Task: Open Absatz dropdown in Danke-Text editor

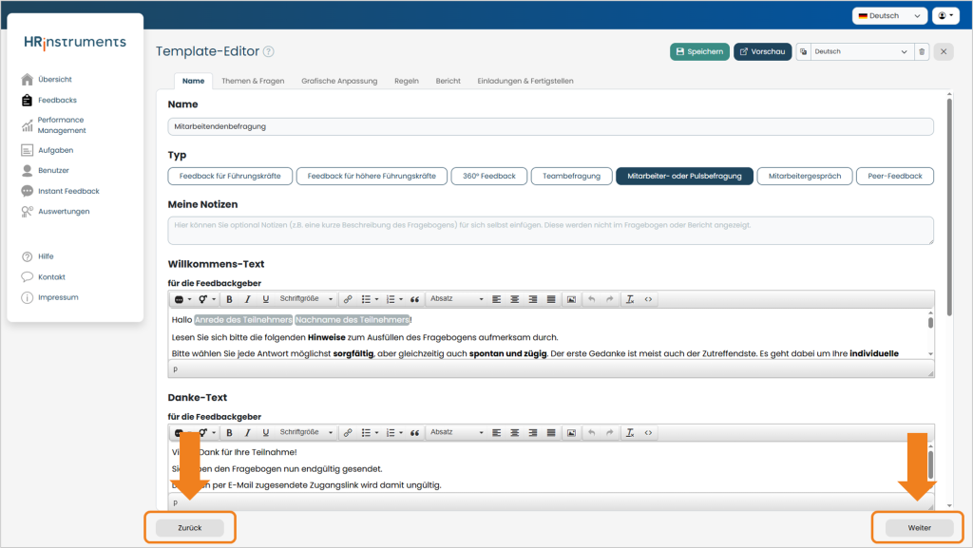Action: [457, 433]
